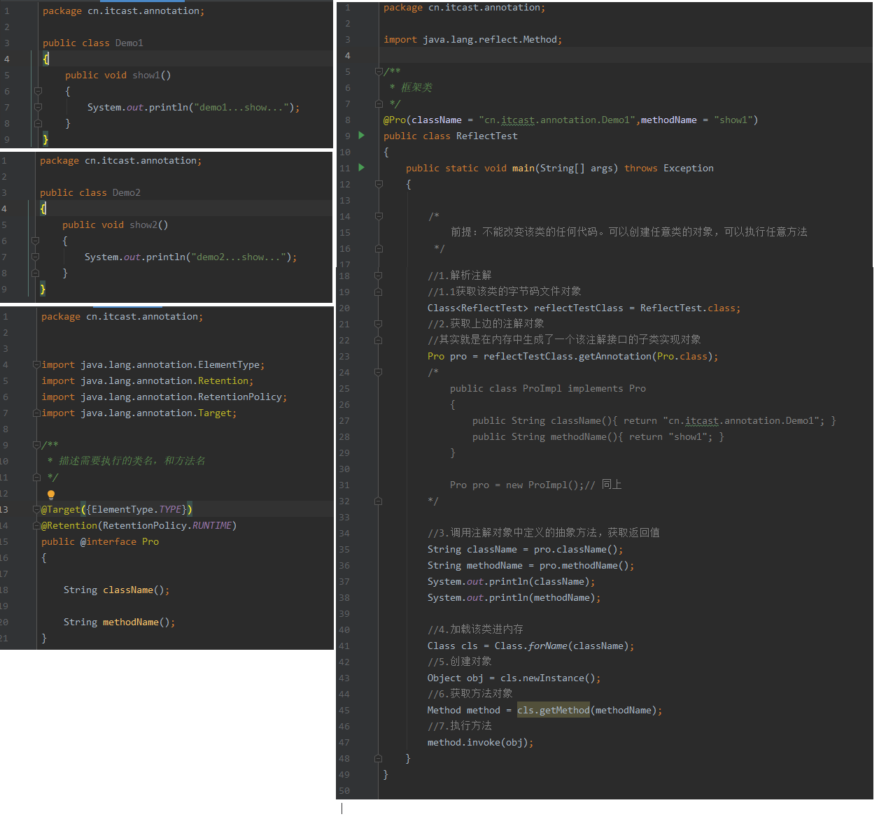
Task: Click pro.methodName() call on line 36
Action: pos(584,565)
